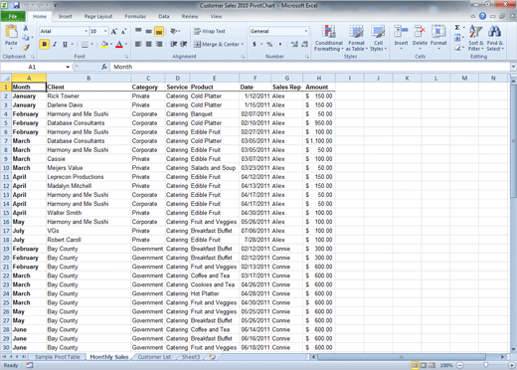Screen dimensions: 517x370
Task: Click Help question mark icon
Action: click(482, 16)
